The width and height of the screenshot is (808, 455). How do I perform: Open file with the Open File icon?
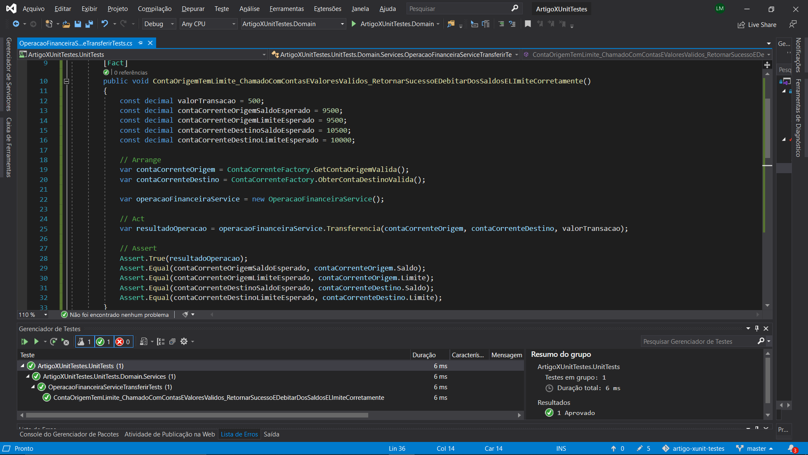click(66, 24)
